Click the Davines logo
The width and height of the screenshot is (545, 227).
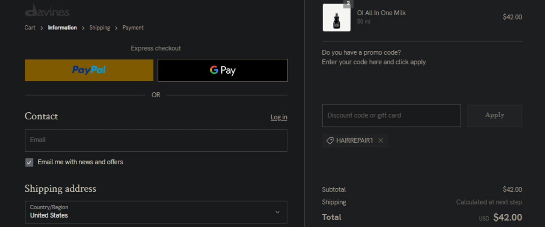[47, 10]
